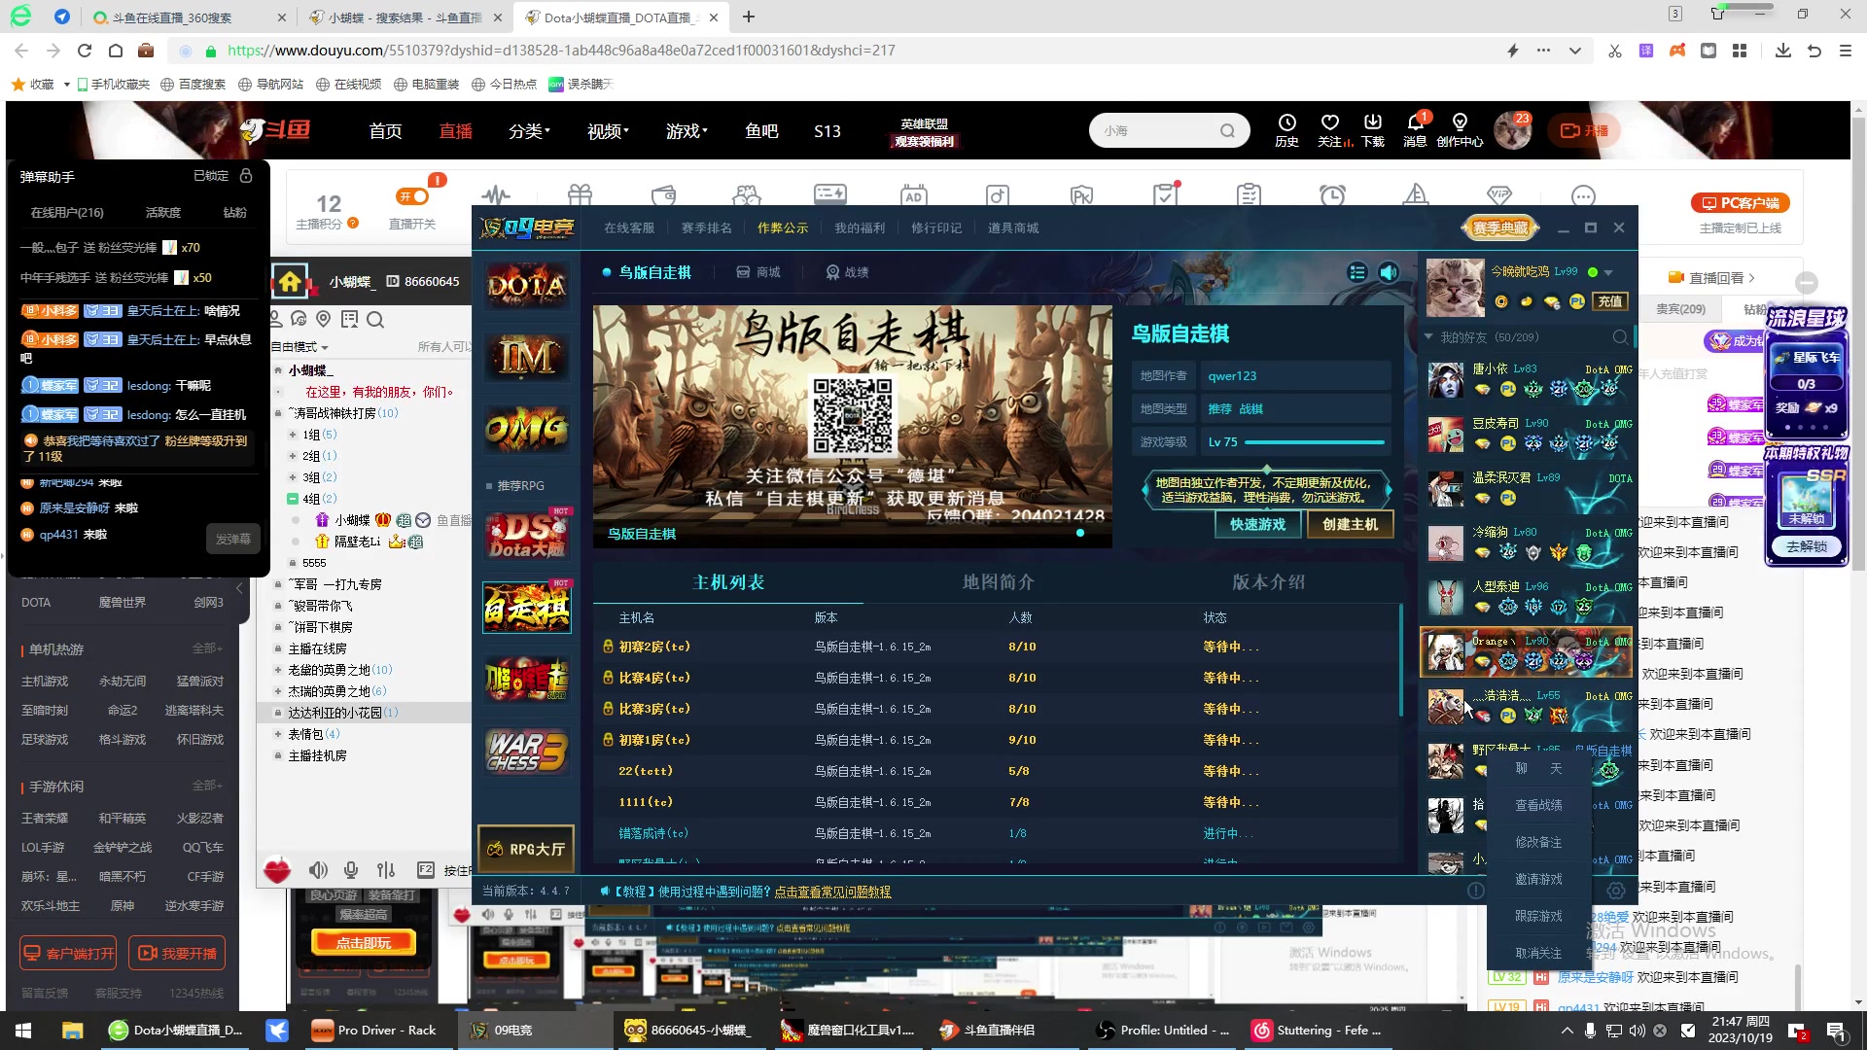Expand the 视频 video dropdown
The width and height of the screenshot is (1867, 1050).
point(608,131)
